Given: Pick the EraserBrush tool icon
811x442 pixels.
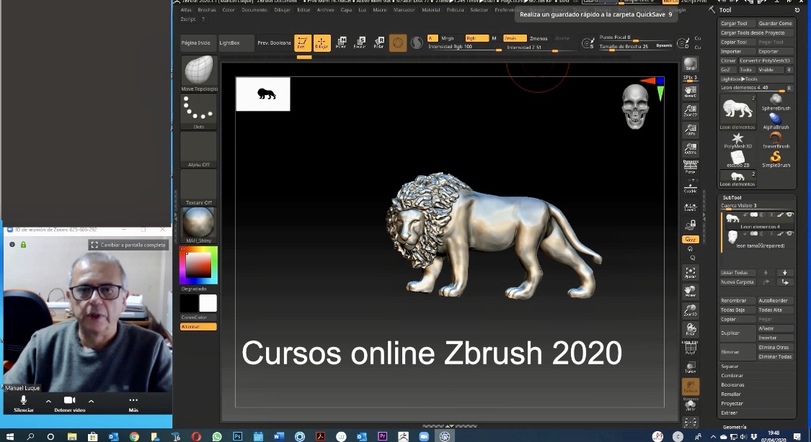Looking at the screenshot, I should point(776,138).
